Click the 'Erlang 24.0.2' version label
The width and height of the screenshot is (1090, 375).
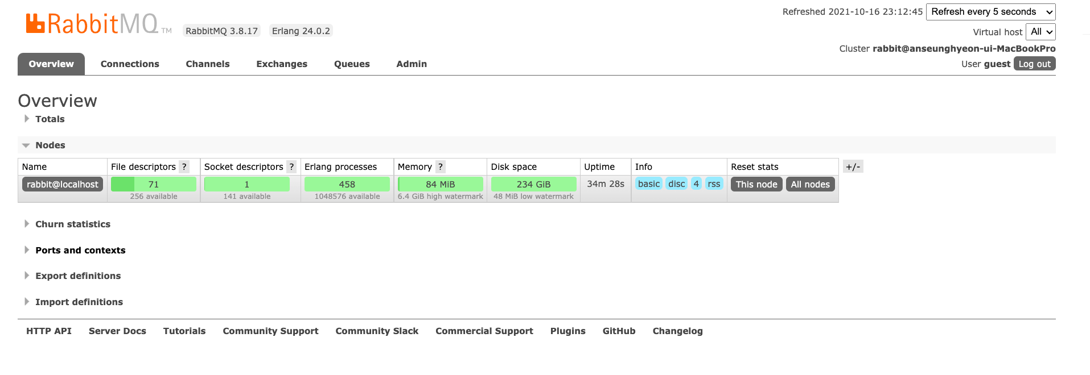pyautogui.click(x=301, y=31)
